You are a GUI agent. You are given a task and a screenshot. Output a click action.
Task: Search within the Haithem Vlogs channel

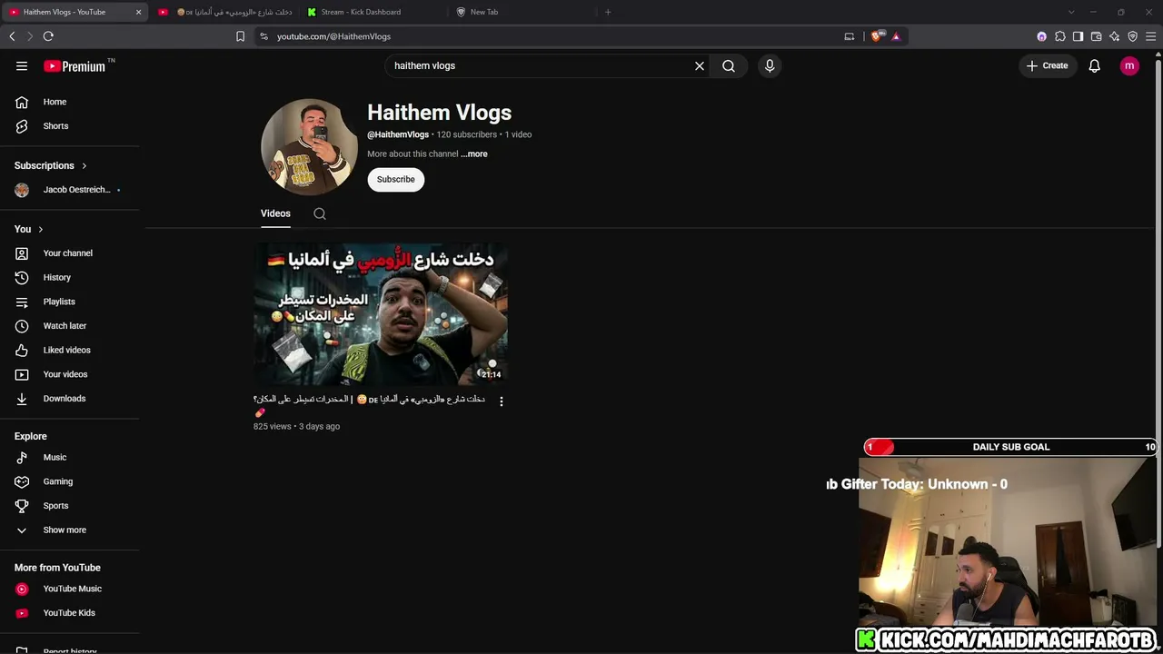point(320,213)
